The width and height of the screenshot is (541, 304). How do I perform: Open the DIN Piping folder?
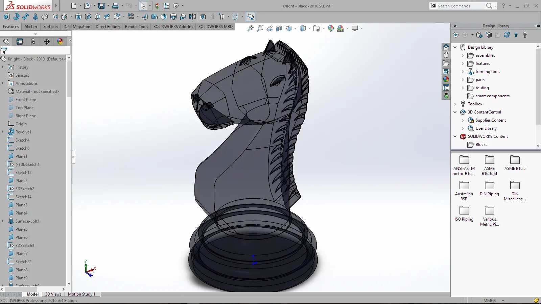489,188
